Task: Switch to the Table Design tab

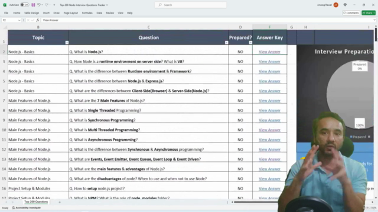Action: [31, 13]
